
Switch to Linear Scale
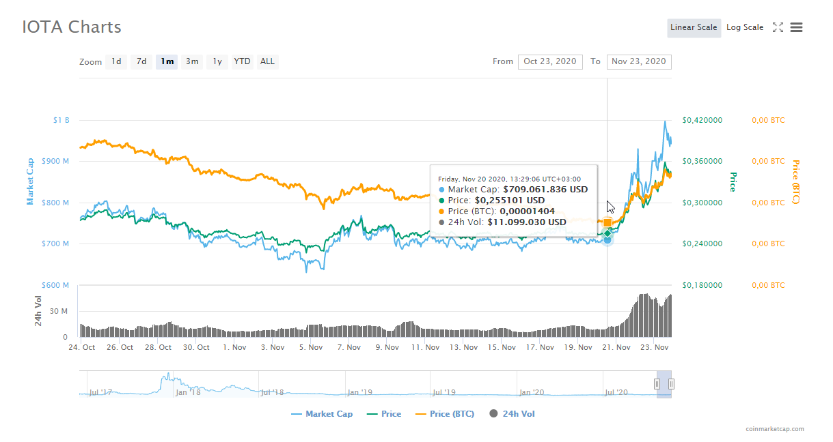(694, 28)
